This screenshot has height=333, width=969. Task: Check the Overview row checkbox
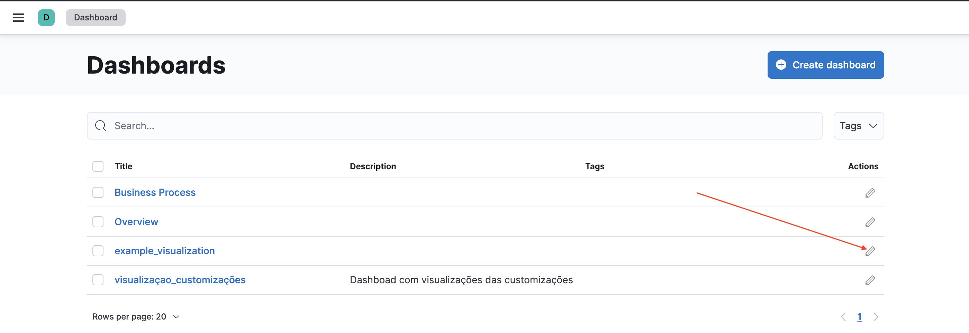pyautogui.click(x=98, y=222)
